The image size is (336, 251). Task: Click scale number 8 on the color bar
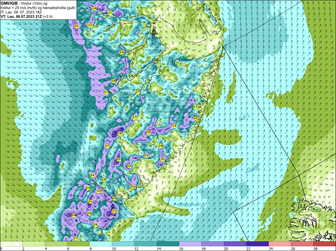(x=90, y=249)
